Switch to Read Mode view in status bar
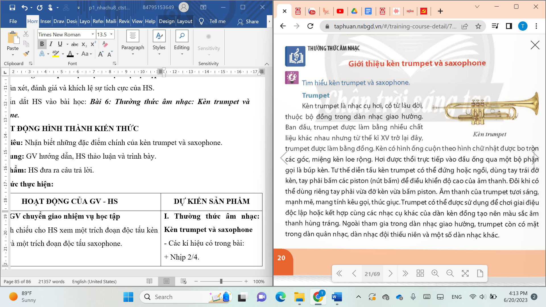Image resolution: width=546 pixels, height=307 pixels. [149, 281]
